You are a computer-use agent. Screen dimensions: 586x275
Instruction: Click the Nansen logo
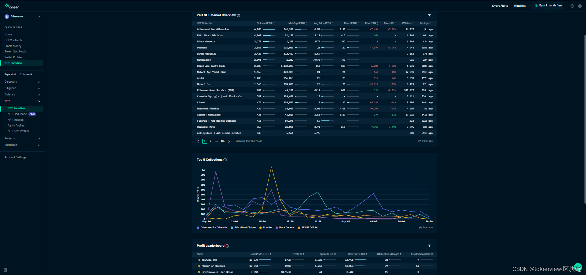(12, 6)
